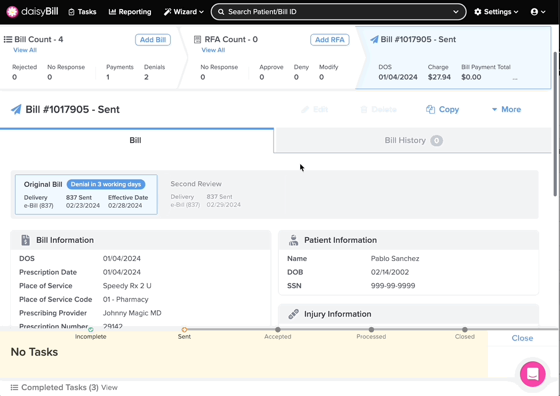The height and width of the screenshot is (396, 560).
Task: Switch to the Bill History tab
Action: coord(413,140)
